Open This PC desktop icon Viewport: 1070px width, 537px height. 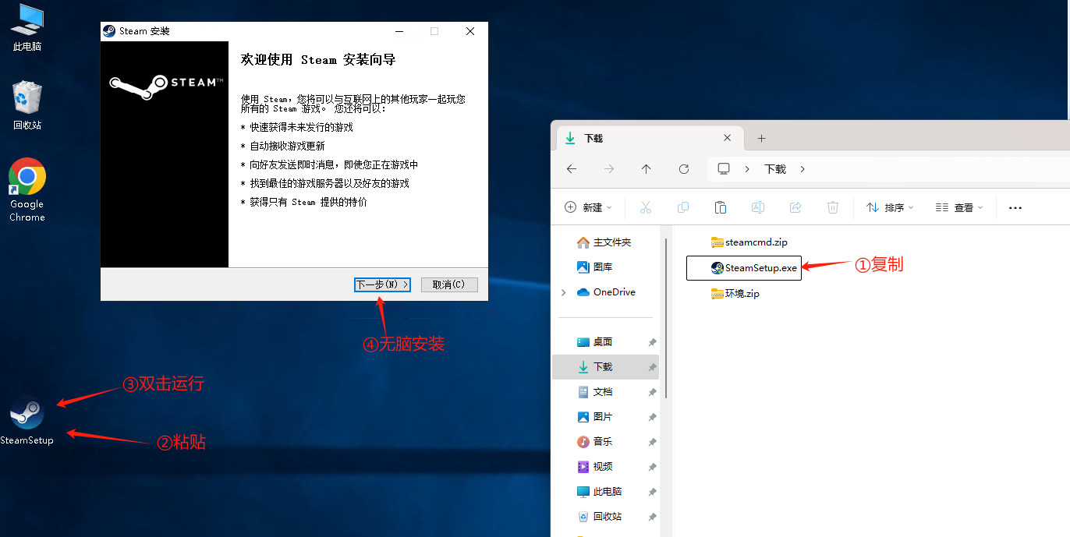[27, 28]
